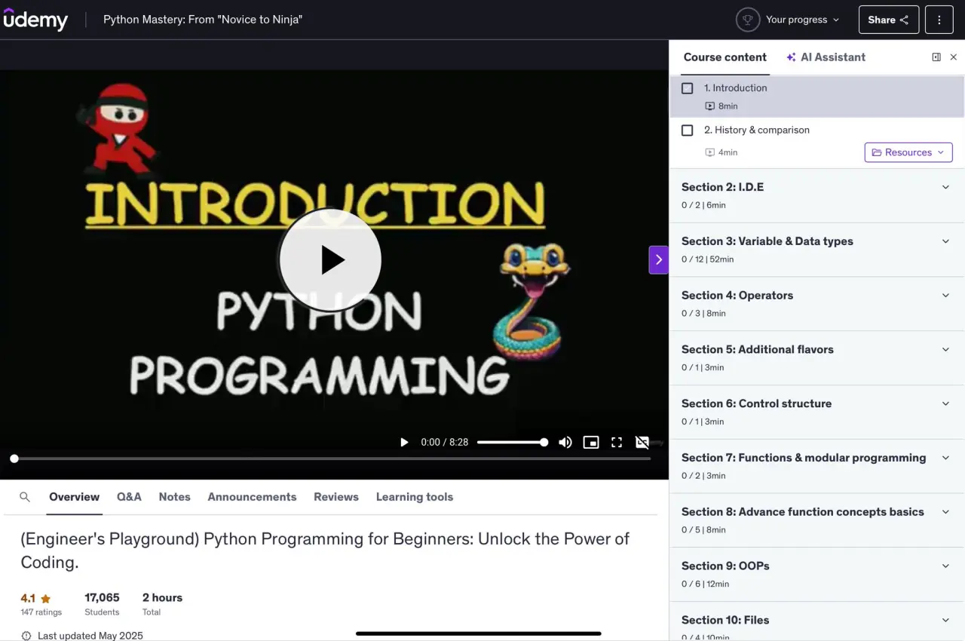Switch to the Overview tab
Viewport: 965px width, 641px height.
(74, 497)
